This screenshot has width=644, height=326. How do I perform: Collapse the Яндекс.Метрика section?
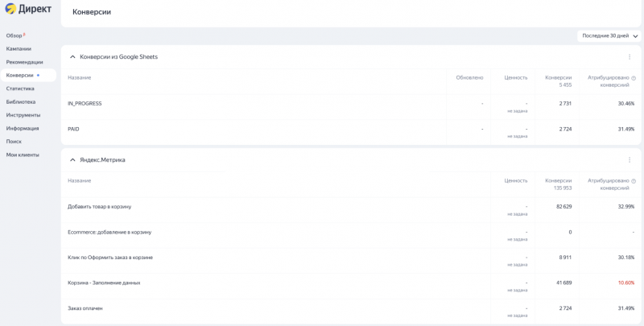click(x=72, y=160)
